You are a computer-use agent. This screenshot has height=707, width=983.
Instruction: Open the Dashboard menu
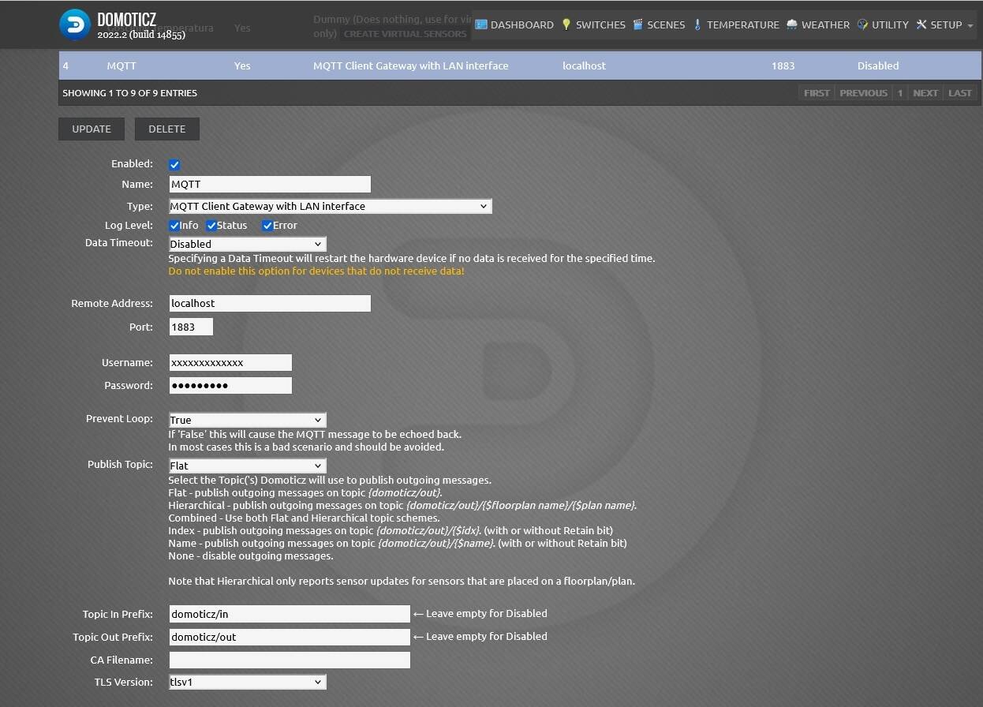coord(514,24)
